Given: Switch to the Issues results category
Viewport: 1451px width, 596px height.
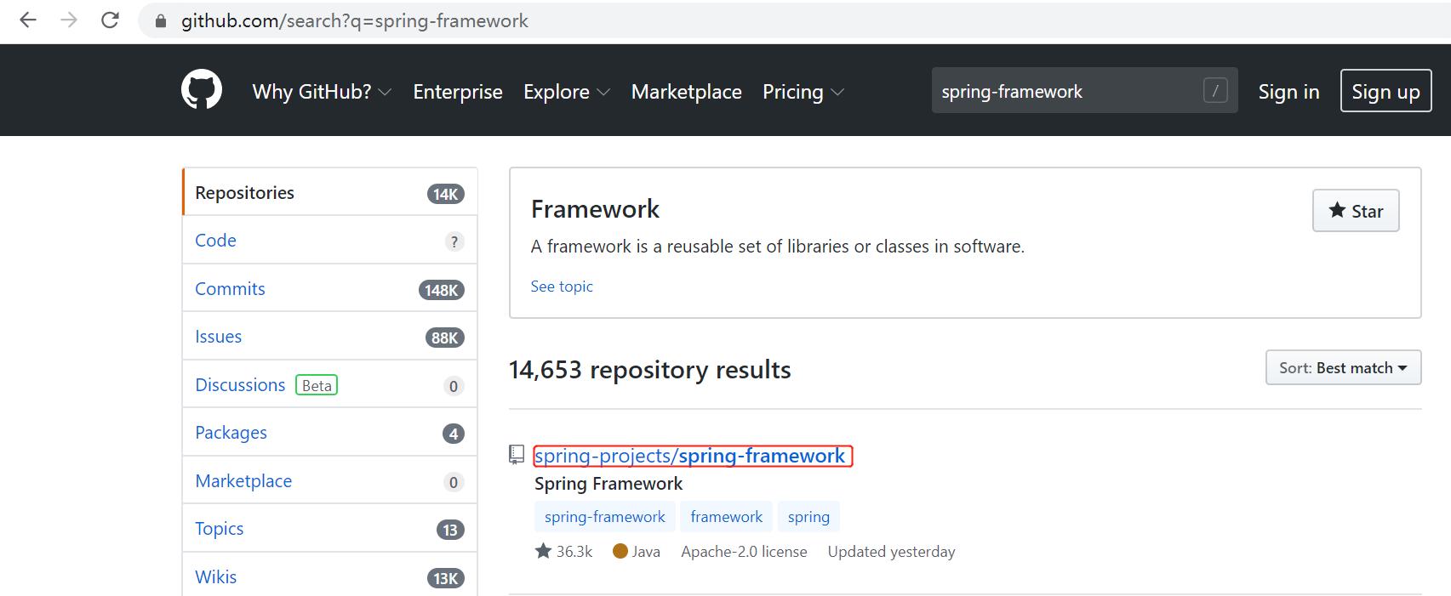Looking at the screenshot, I should [218, 337].
